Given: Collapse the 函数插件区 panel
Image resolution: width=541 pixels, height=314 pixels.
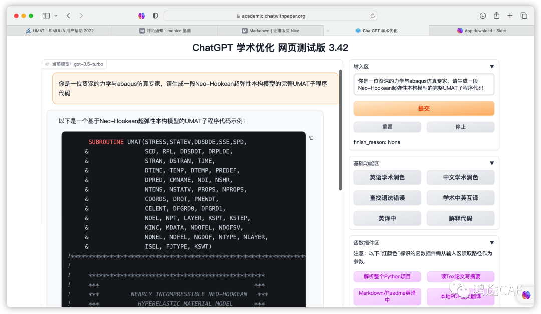Looking at the screenshot, I should (492, 242).
